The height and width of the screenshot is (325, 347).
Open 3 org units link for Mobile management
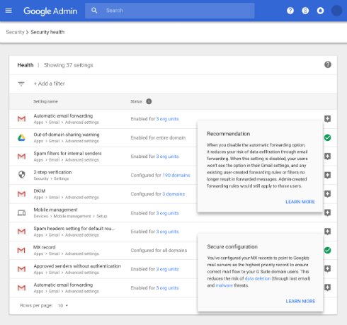pyautogui.click(x=167, y=213)
